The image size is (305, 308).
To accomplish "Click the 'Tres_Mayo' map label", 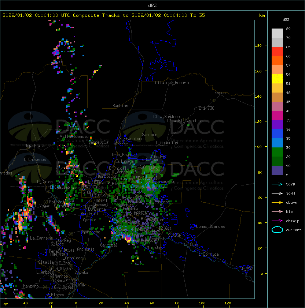I will coord(121,155).
